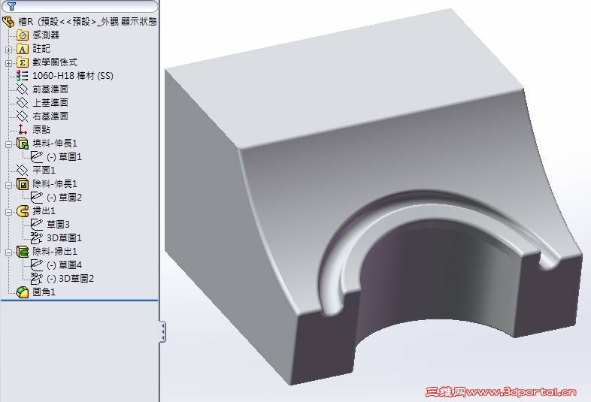The width and height of the screenshot is (591, 402).
Task: Select the 填料-伸長1 label
Action: [55, 144]
